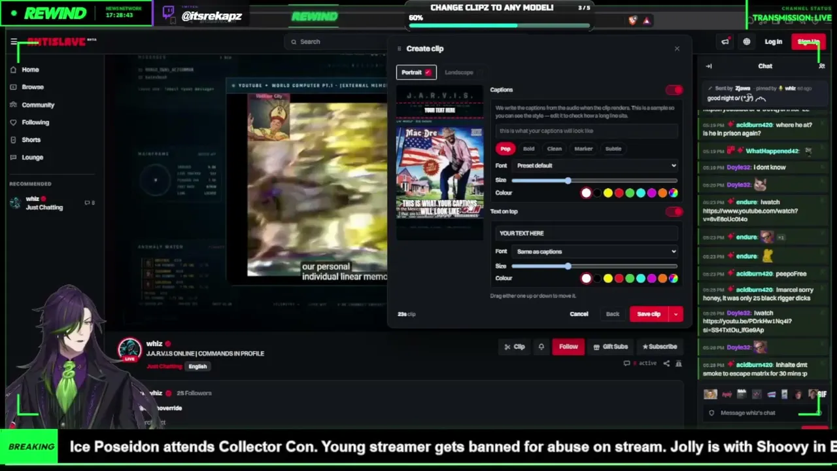837x471 pixels.
Task: Open the rainbow custom colour for captions
Action: [674, 193]
